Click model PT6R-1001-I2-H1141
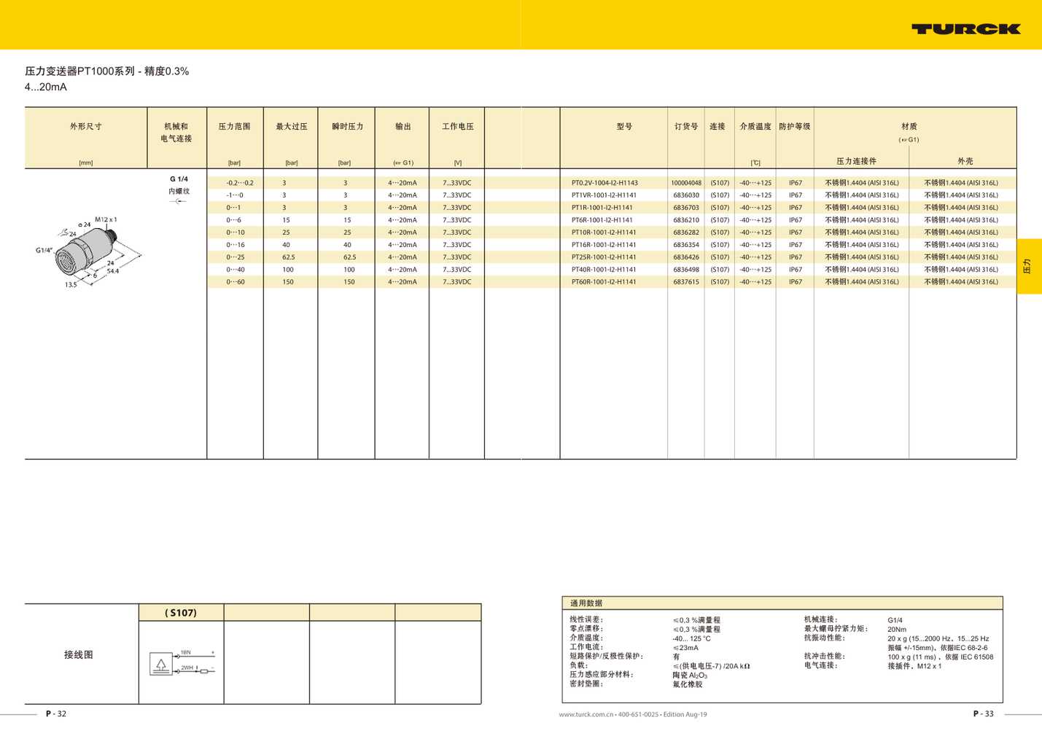Viewport: 1042px width, 736px height. coord(602,220)
